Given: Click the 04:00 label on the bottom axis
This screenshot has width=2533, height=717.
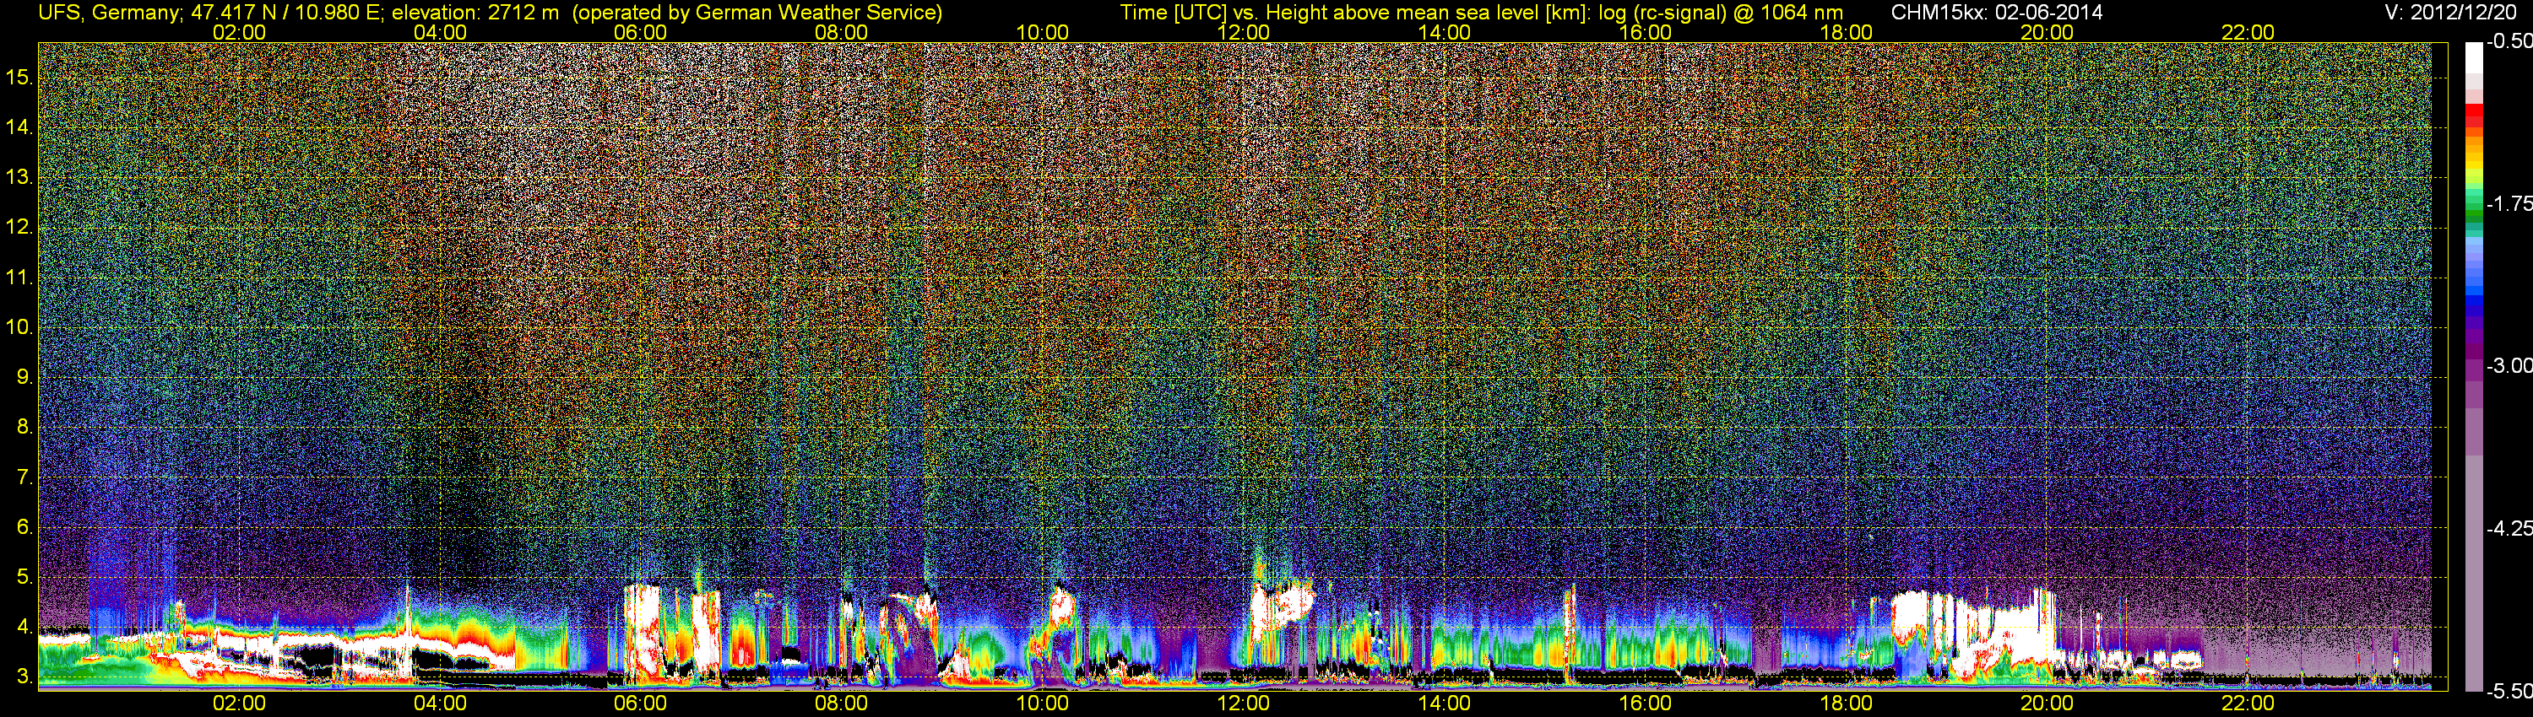Looking at the screenshot, I should click(440, 704).
